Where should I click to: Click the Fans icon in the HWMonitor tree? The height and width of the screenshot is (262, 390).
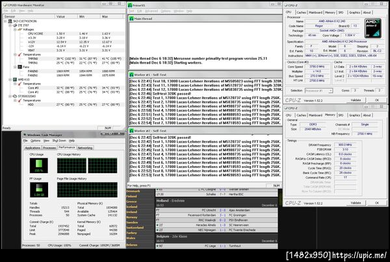tap(19, 67)
